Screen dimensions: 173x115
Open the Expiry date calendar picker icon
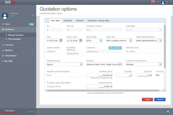(81, 41)
